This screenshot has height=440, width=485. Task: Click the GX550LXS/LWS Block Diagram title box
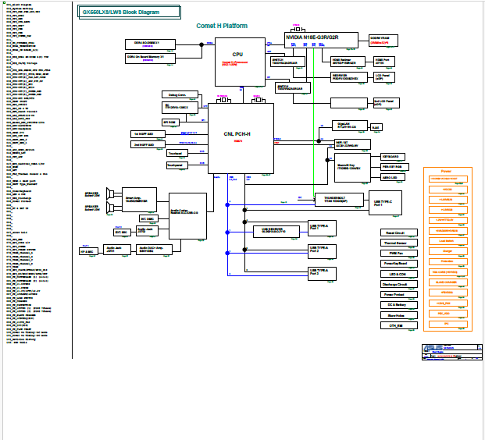tap(129, 12)
